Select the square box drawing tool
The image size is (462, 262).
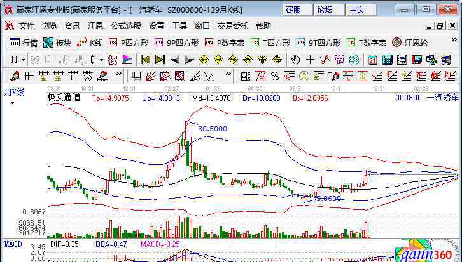pos(136,76)
